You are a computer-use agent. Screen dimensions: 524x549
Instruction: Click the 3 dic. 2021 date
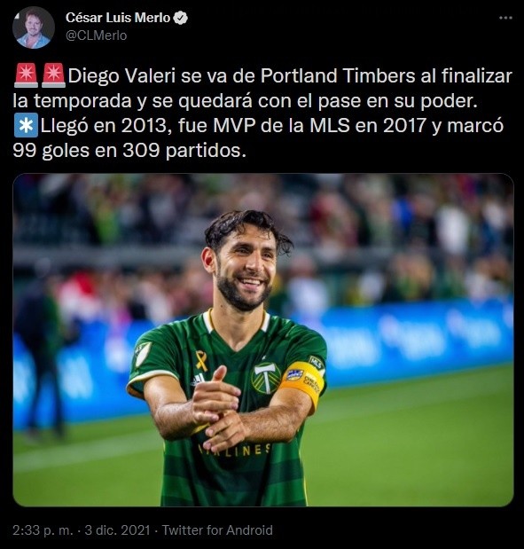(x=117, y=530)
